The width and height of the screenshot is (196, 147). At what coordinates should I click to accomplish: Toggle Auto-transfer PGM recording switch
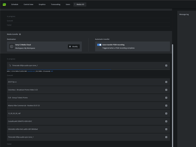pos(99,45)
